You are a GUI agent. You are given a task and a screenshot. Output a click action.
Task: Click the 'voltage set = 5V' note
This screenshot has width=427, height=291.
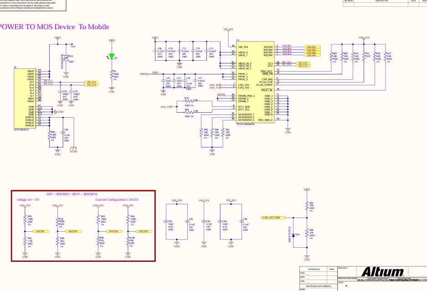[x=28, y=200]
